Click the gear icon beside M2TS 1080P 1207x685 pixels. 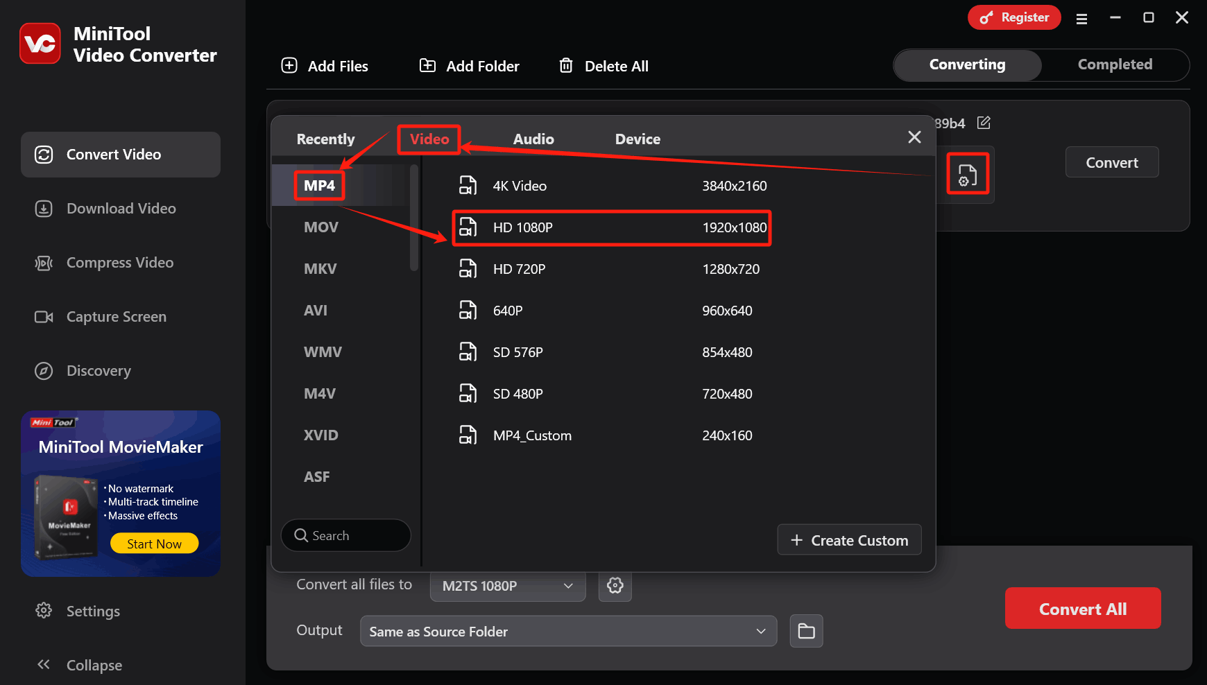pyautogui.click(x=615, y=586)
